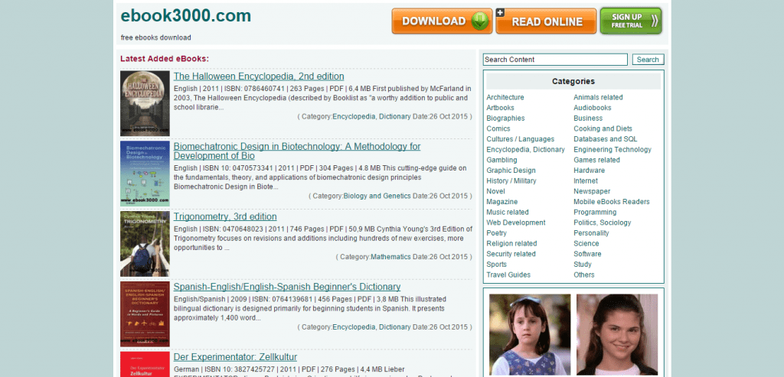Open Encyclopedia, Dictionary link under Spanish-English Dictionary
The image size is (784, 377).
pos(371,327)
